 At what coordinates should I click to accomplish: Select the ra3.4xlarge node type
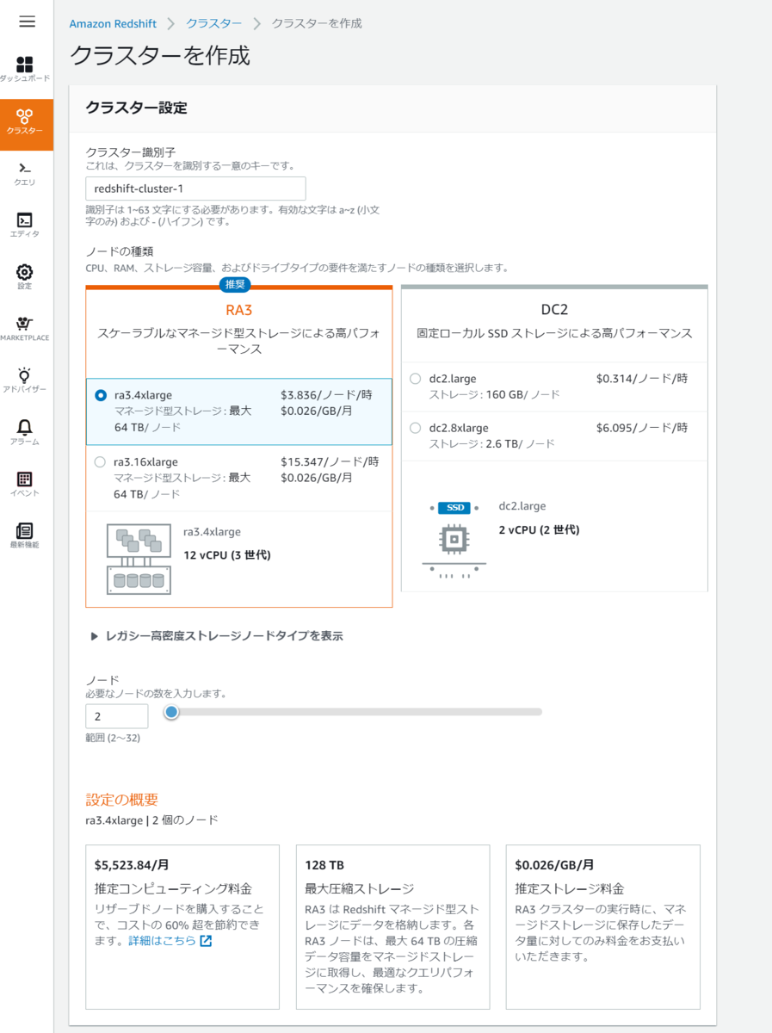[x=101, y=395]
